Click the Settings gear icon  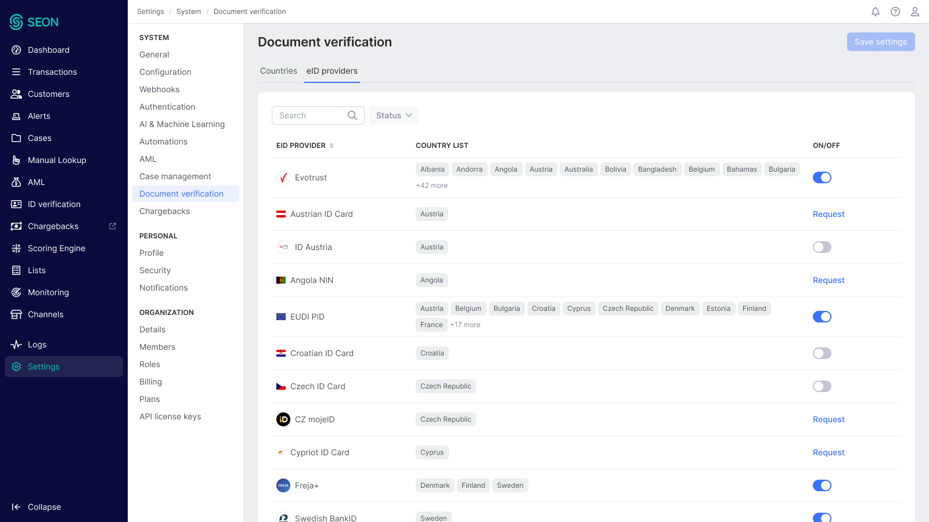click(16, 367)
